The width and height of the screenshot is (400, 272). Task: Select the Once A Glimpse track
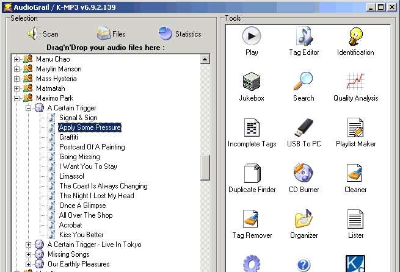(82, 206)
